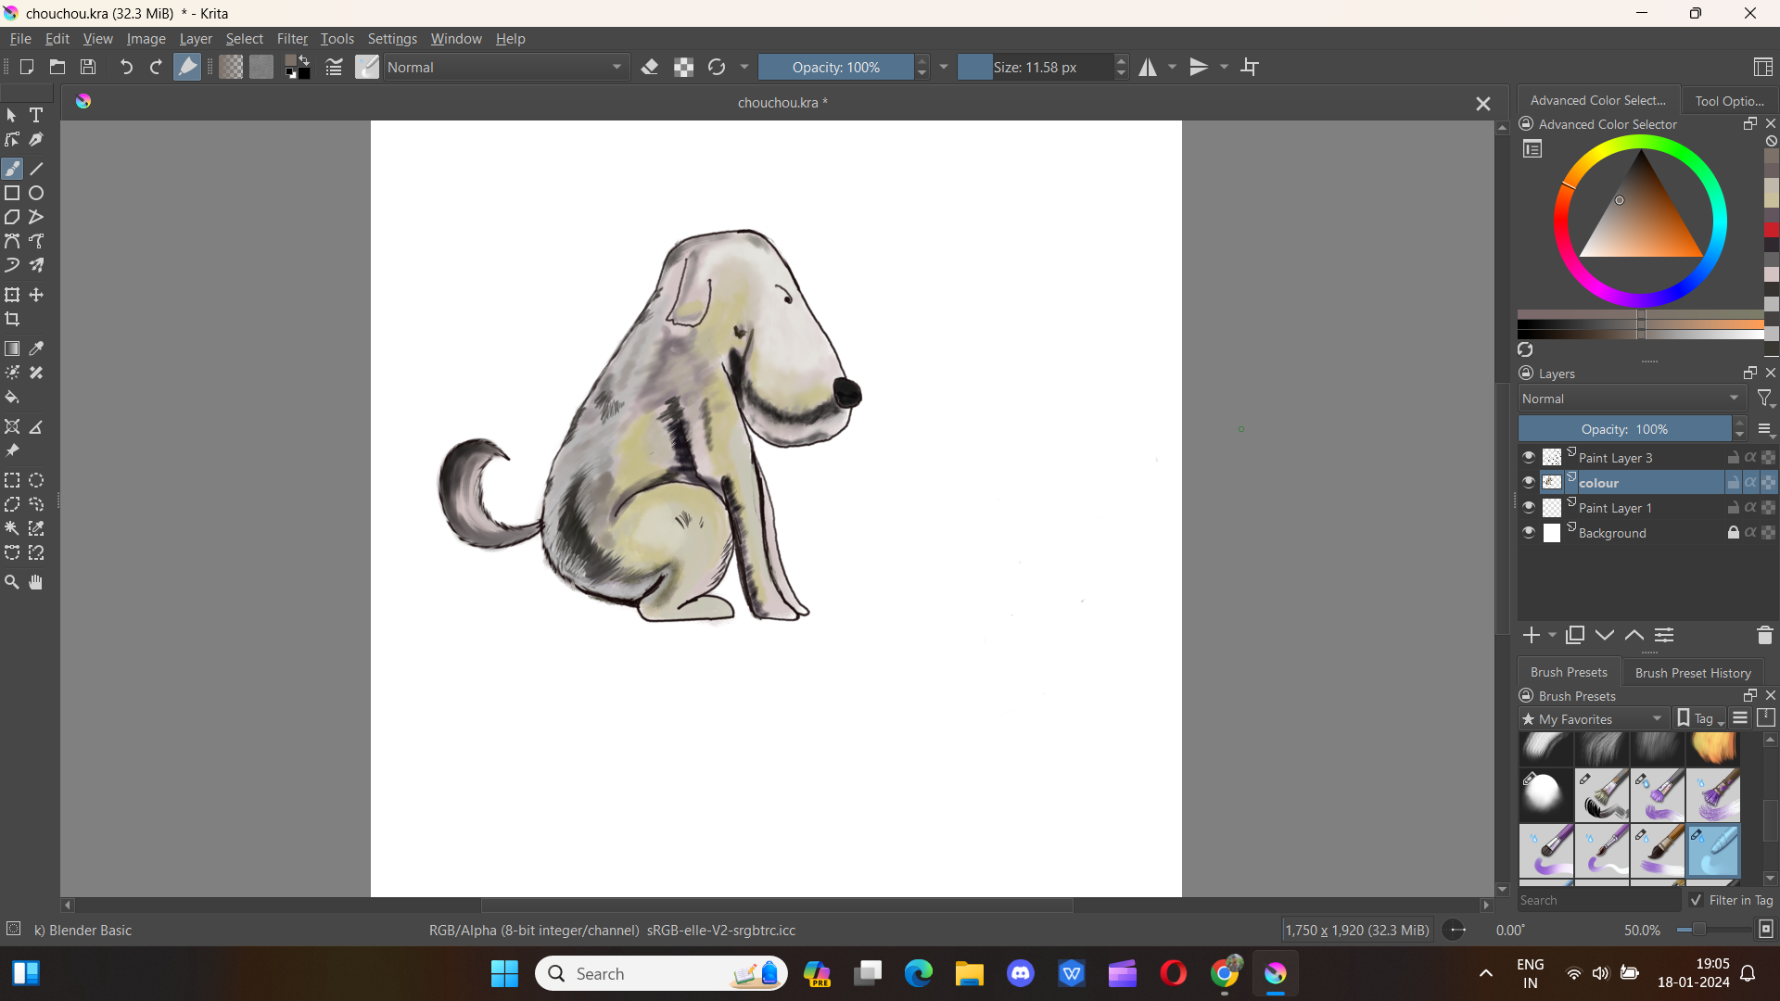Screen dimensions: 1780x1001
Task: Toggle visibility of Background layer
Action: (x=1528, y=532)
